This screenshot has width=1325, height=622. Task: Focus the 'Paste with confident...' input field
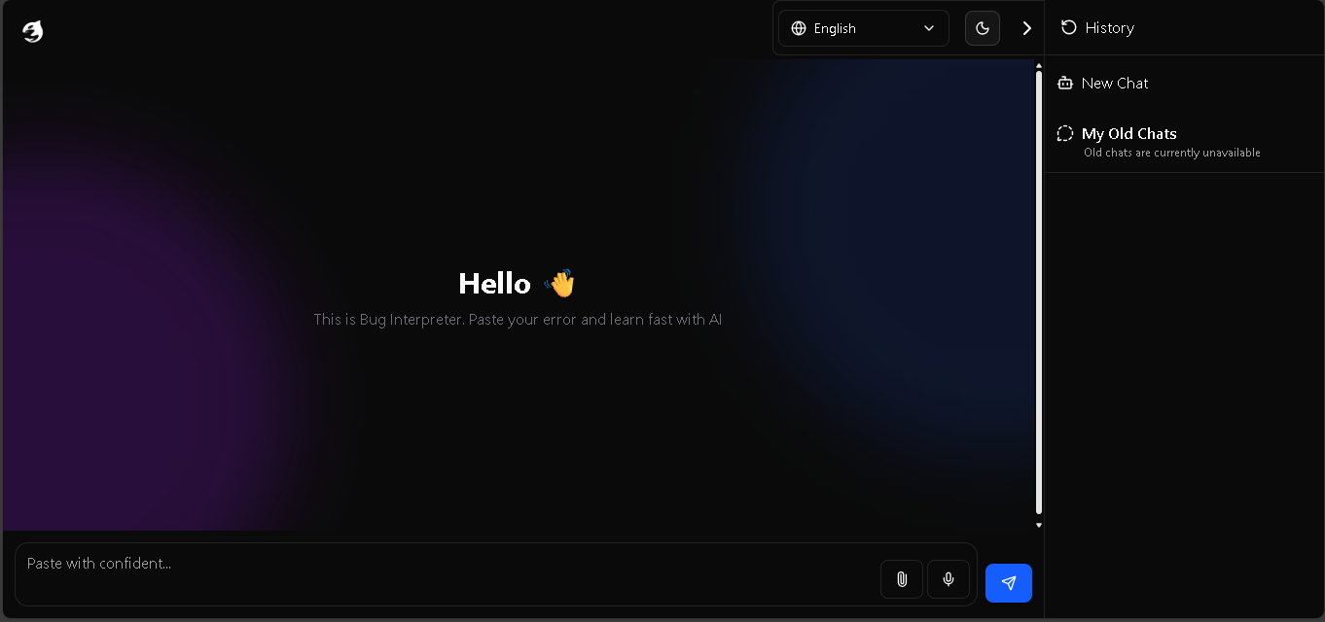click(448, 573)
